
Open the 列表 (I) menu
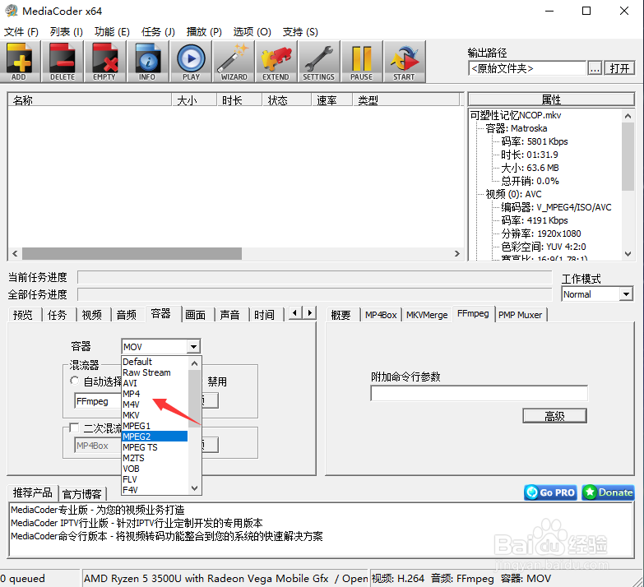point(67,32)
